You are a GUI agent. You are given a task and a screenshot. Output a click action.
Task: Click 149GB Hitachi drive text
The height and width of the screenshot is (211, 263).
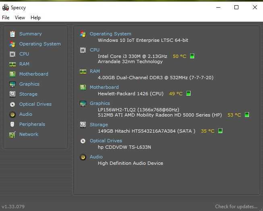(x=147, y=131)
